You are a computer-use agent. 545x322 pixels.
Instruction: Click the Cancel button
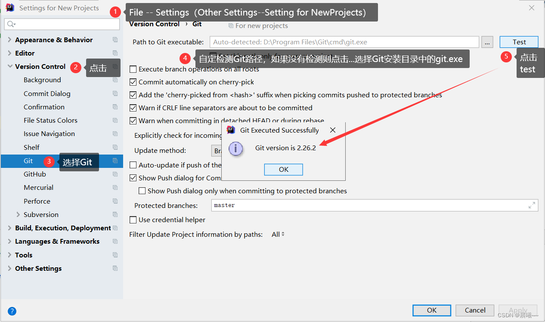tap(475, 310)
